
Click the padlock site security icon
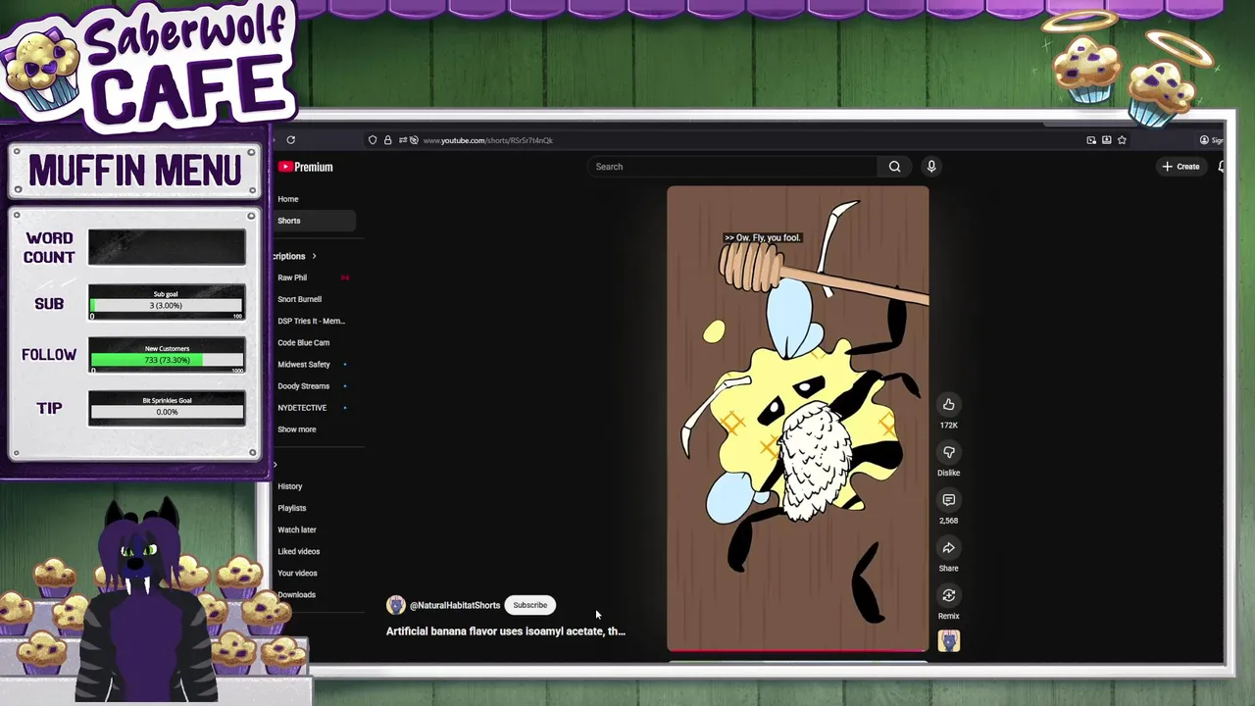pyautogui.click(x=387, y=140)
